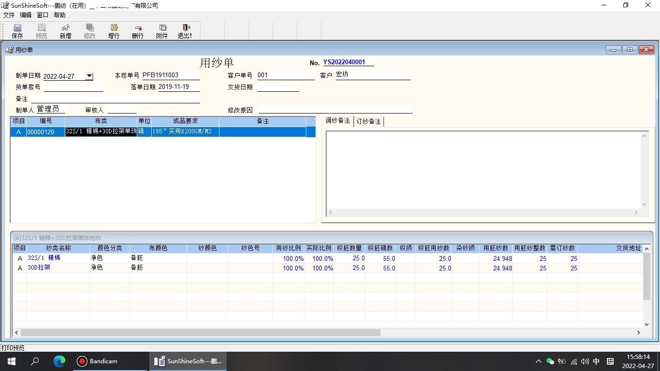660x371 pixels.
Task: Click the network Wi-Fi tray icon
Action: (574, 361)
